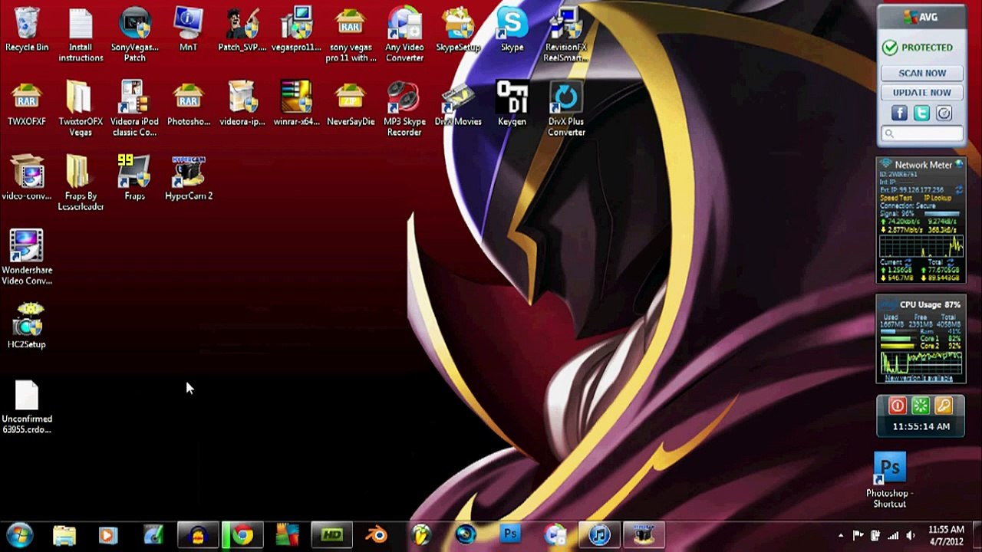Select the MP3 Skype Recorder icon
Screen dimensions: 982x552
coord(404,109)
